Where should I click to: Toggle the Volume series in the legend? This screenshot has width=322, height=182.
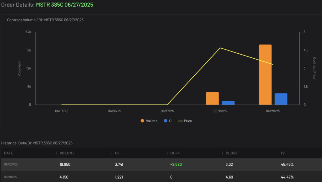149,121
